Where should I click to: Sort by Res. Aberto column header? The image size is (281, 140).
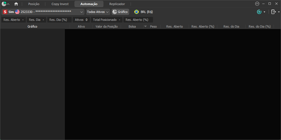coord(174,26)
